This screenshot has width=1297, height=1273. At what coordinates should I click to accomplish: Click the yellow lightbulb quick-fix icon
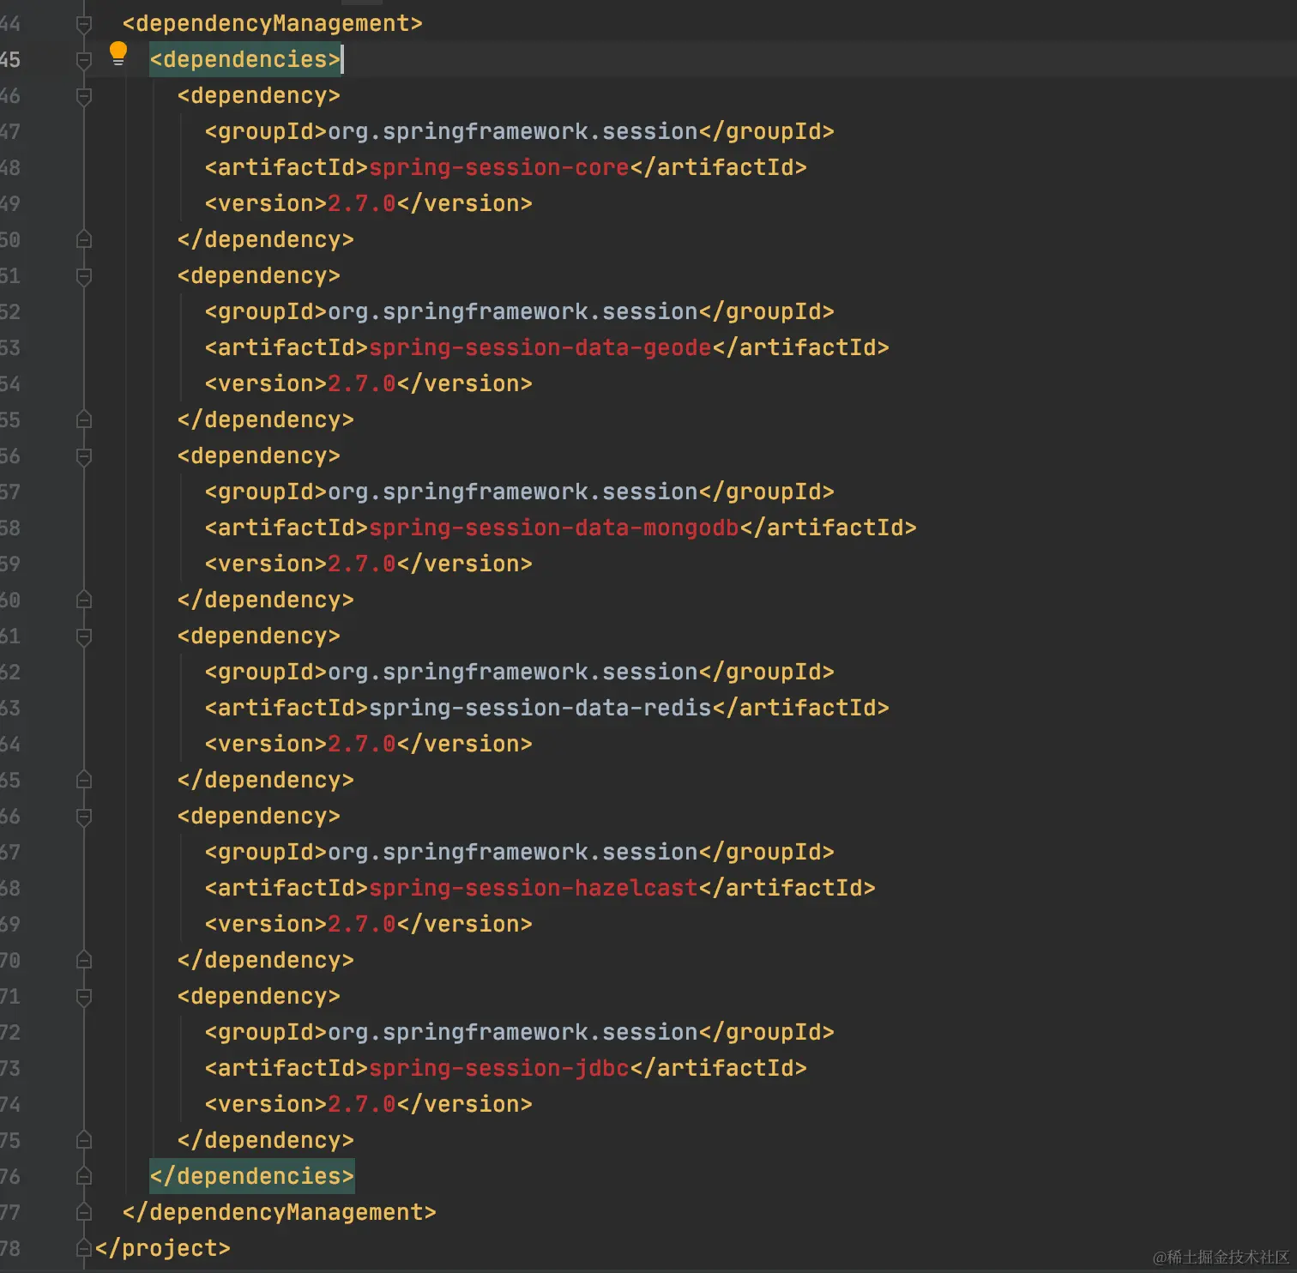118,54
